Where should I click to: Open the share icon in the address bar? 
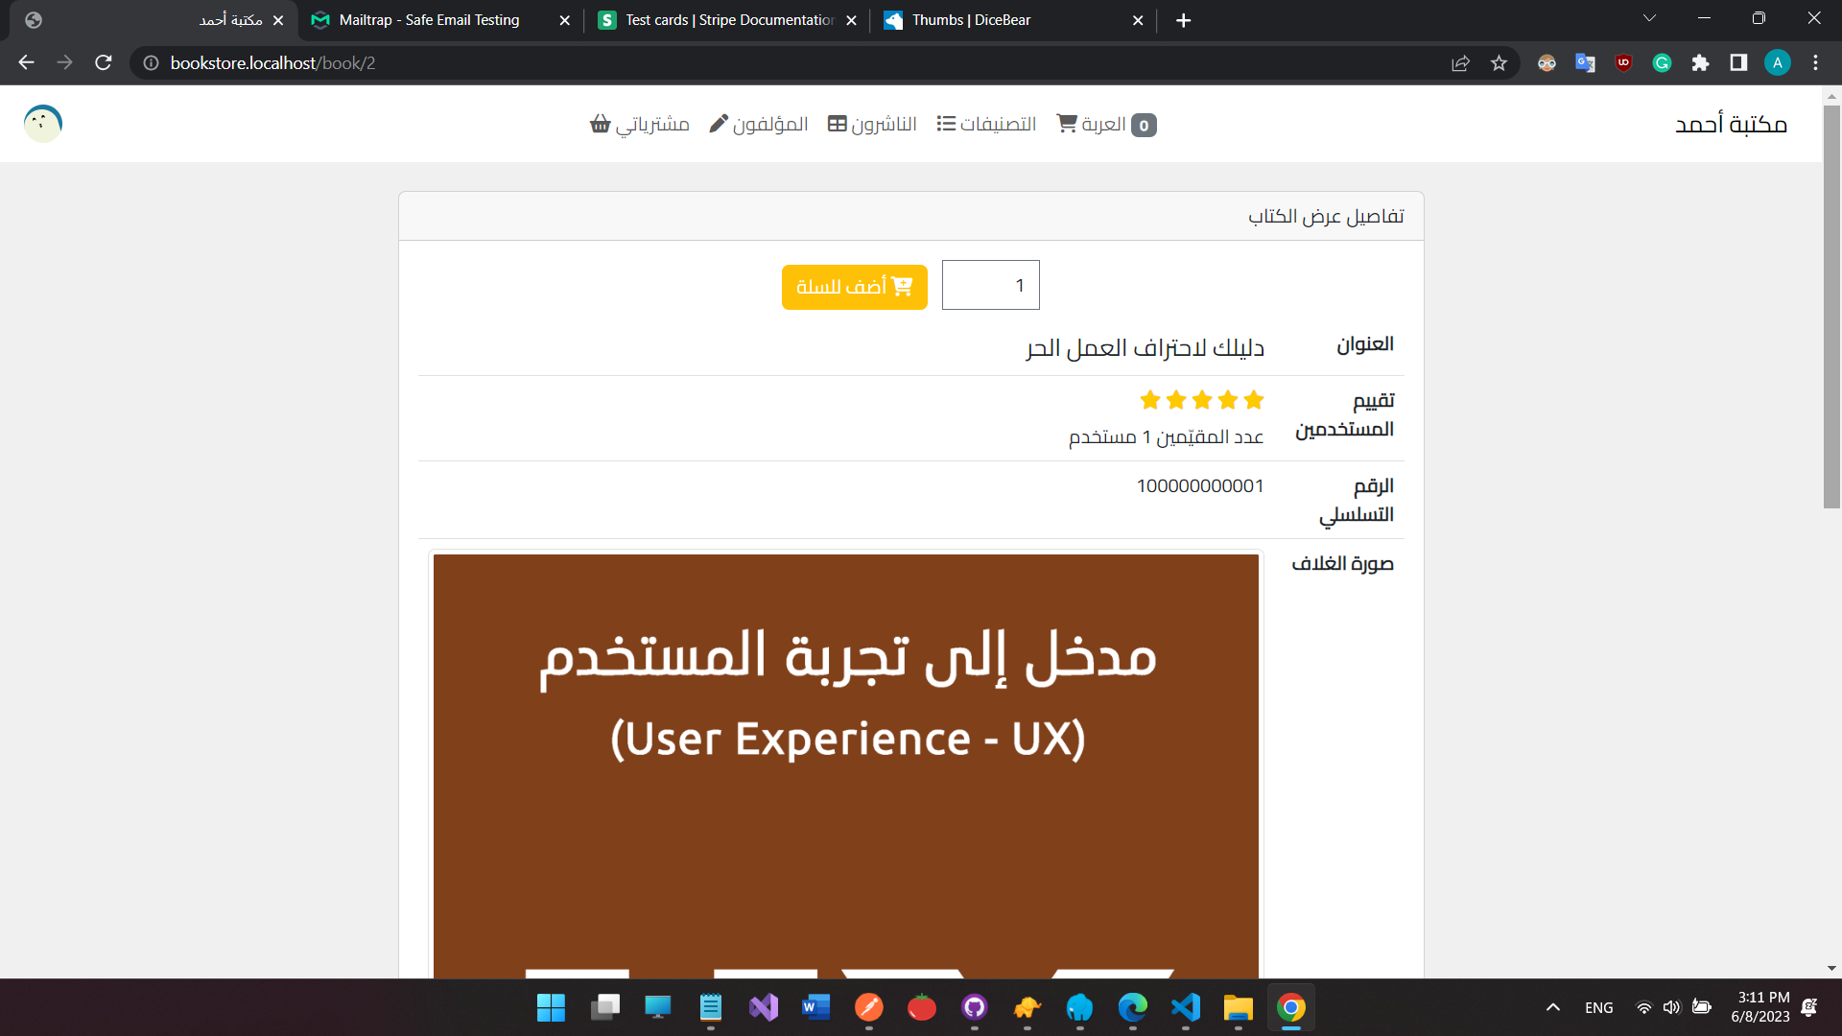[x=1460, y=62]
